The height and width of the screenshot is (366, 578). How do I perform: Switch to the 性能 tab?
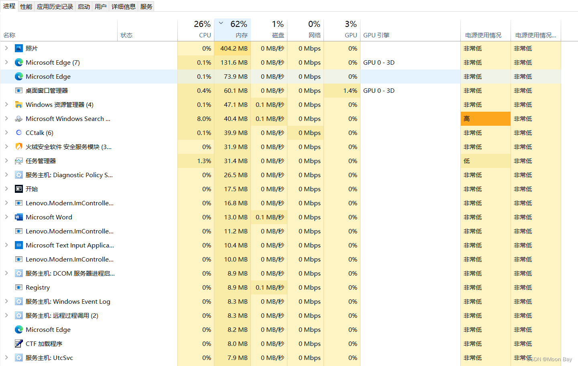coord(26,6)
